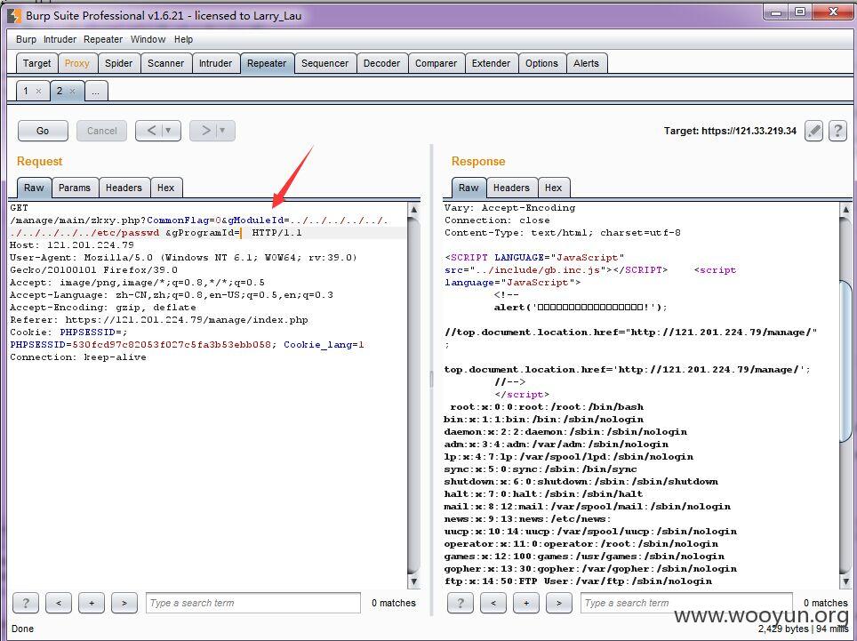Click the response search term field
Image resolution: width=857 pixels, height=641 pixels.
tap(686, 604)
